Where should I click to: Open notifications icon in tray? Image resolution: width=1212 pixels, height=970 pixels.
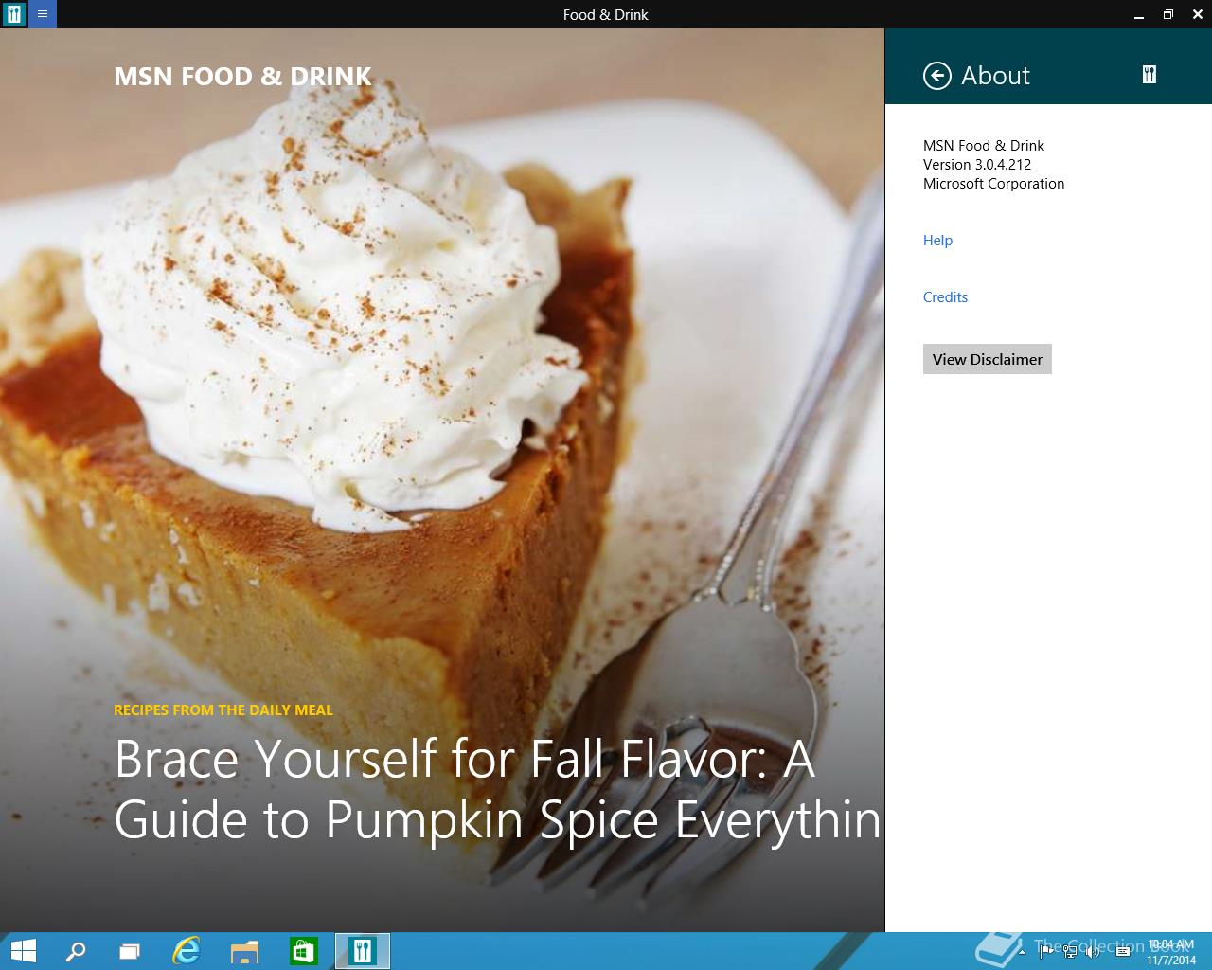1123,951
